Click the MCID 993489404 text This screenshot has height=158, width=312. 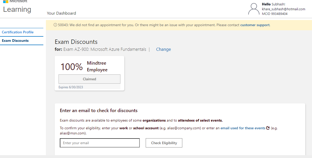click(275, 14)
